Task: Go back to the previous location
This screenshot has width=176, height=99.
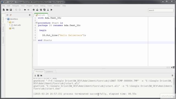Action: click(25, 10)
